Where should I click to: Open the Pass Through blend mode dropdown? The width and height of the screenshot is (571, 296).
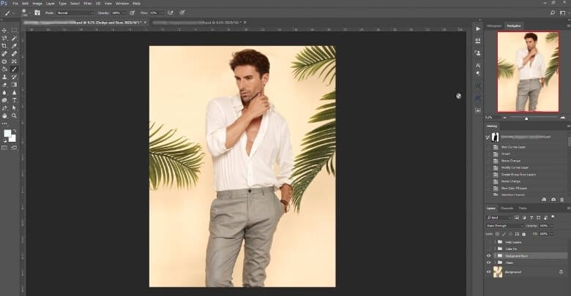pos(504,226)
